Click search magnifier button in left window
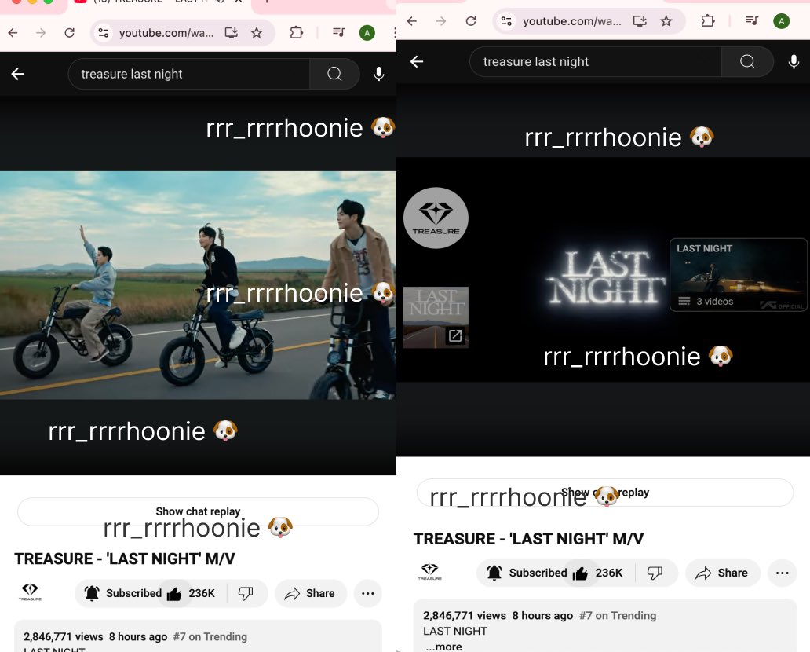The height and width of the screenshot is (652, 810). click(334, 74)
